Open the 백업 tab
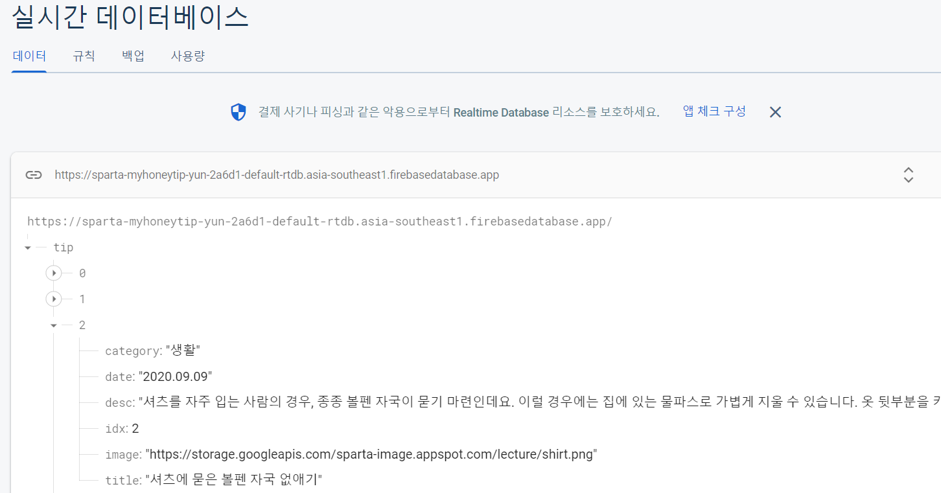Screen dimensions: 941x493 (x=133, y=56)
